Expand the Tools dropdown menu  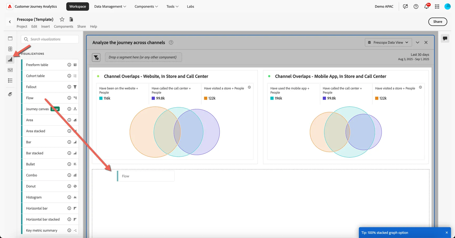172,6
